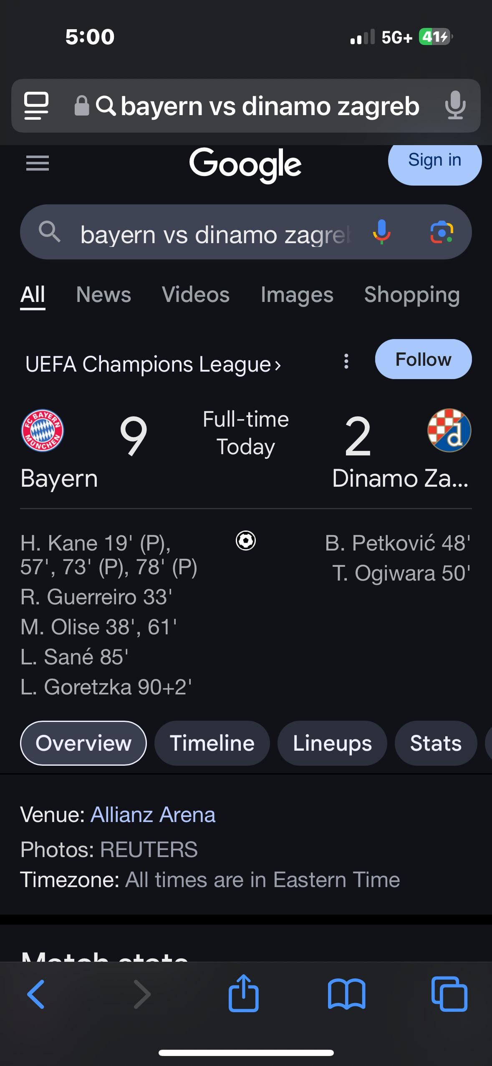Open the Google hamburger menu
The image size is (492, 1066).
click(38, 163)
